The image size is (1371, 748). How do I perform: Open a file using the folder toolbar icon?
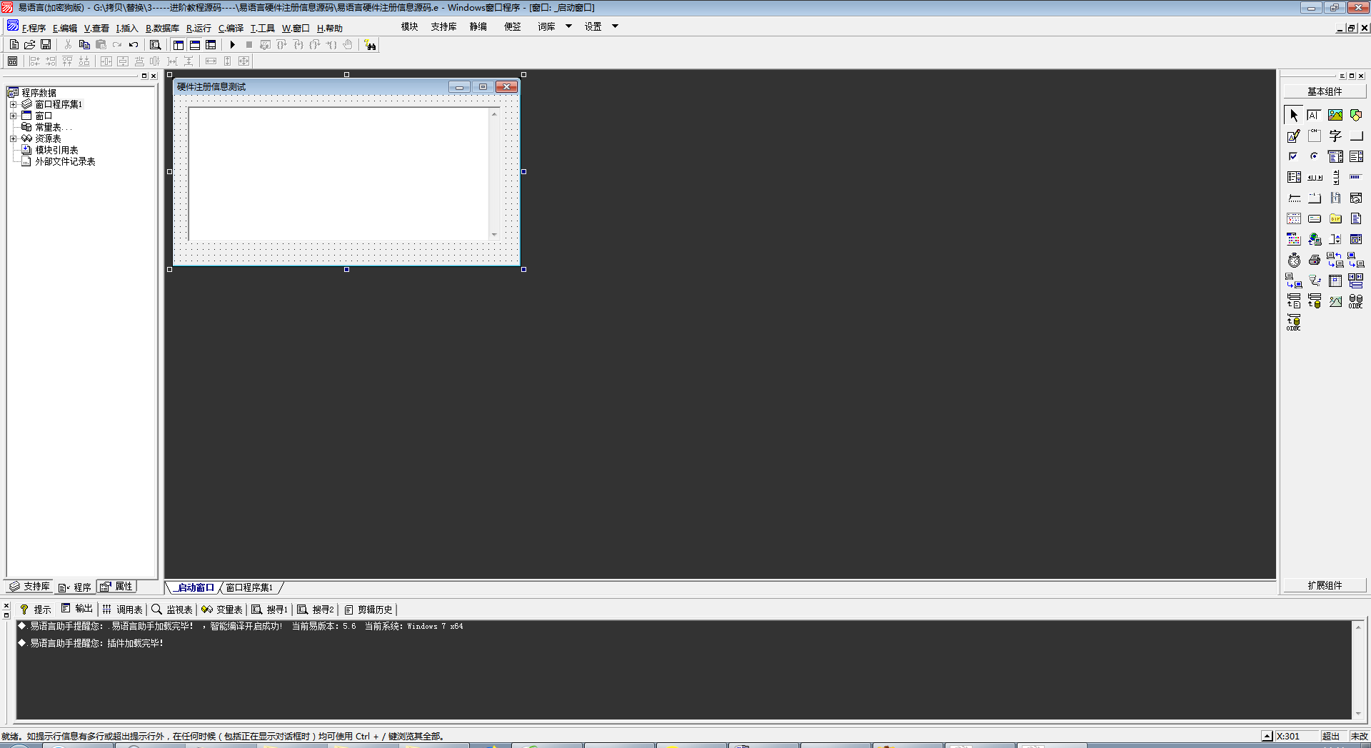(30, 45)
